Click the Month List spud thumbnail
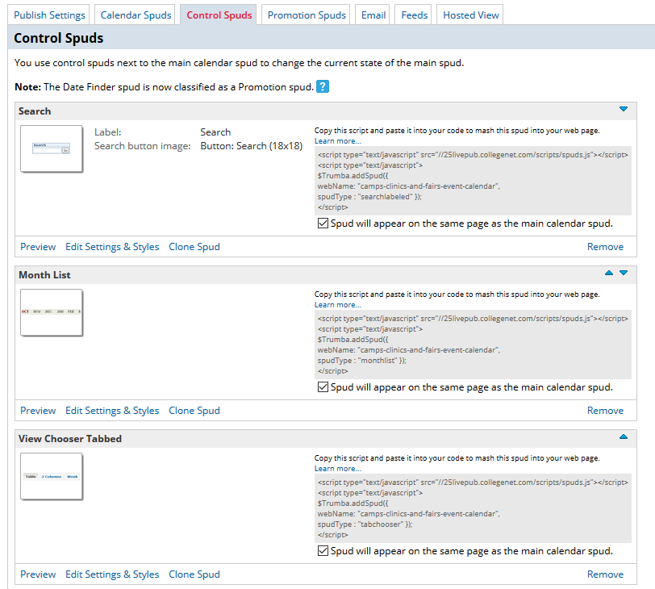The height and width of the screenshot is (589, 655). (52, 312)
